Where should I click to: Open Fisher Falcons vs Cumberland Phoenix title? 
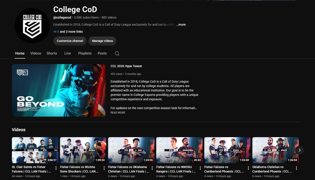(x=224, y=169)
